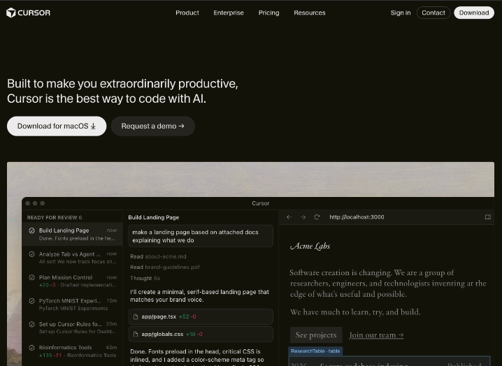Screen dimensions: 502x366
Task: Select Plan Mission Control task row
Action: (x=72, y=281)
